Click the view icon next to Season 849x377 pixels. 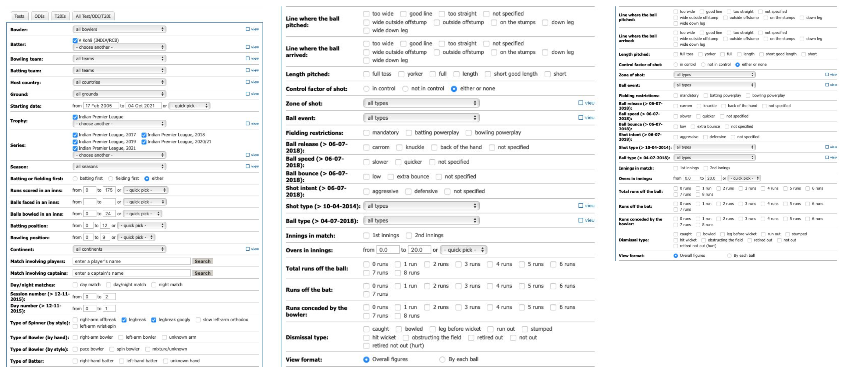tap(252, 166)
